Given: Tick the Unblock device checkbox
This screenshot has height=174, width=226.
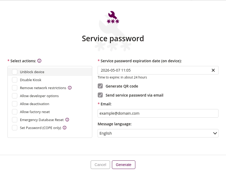Looking at the screenshot, I should [x=15, y=72].
